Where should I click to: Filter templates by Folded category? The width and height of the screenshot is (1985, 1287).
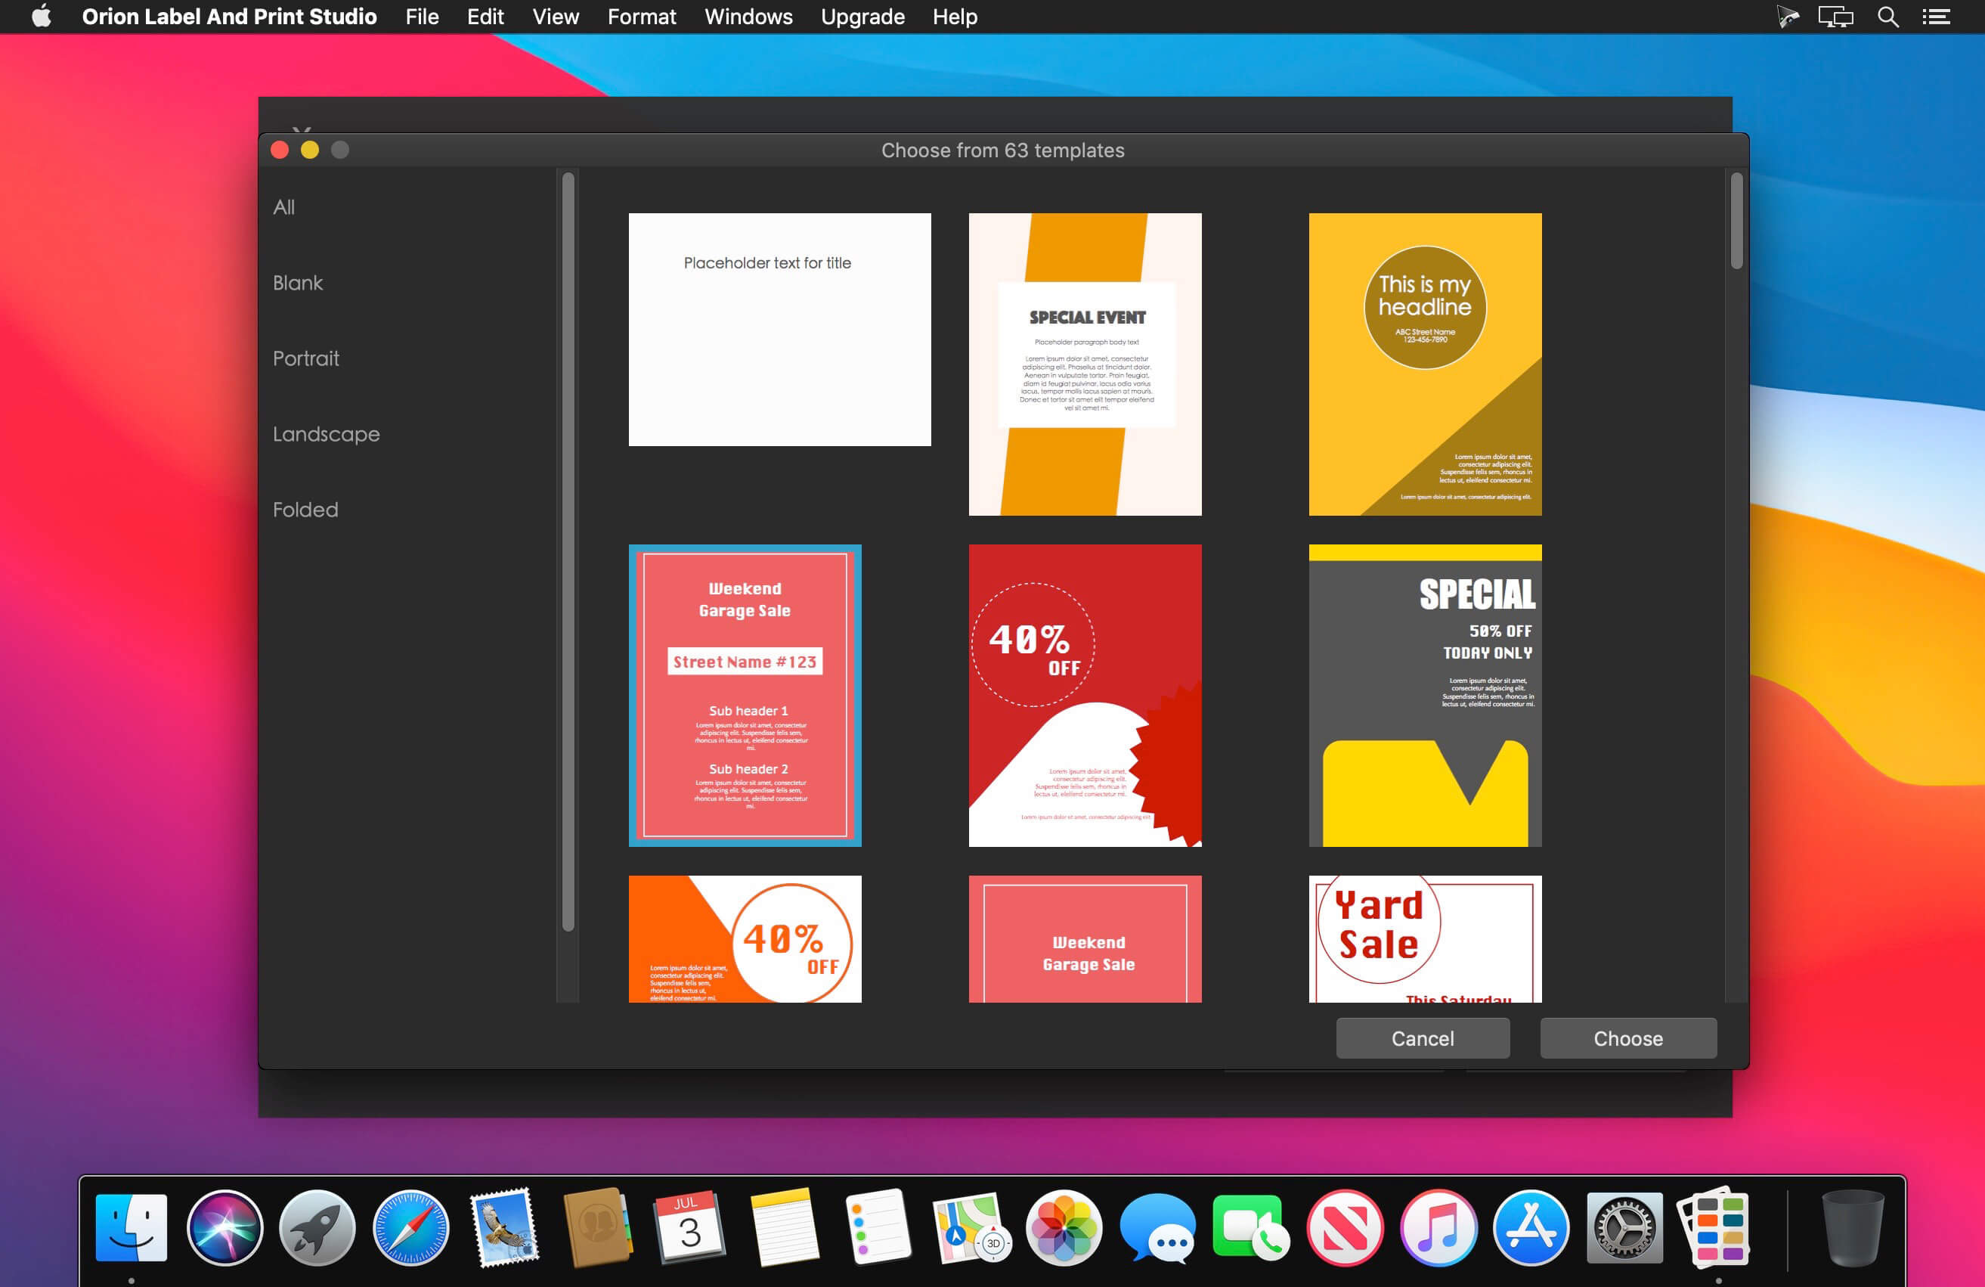(x=305, y=510)
